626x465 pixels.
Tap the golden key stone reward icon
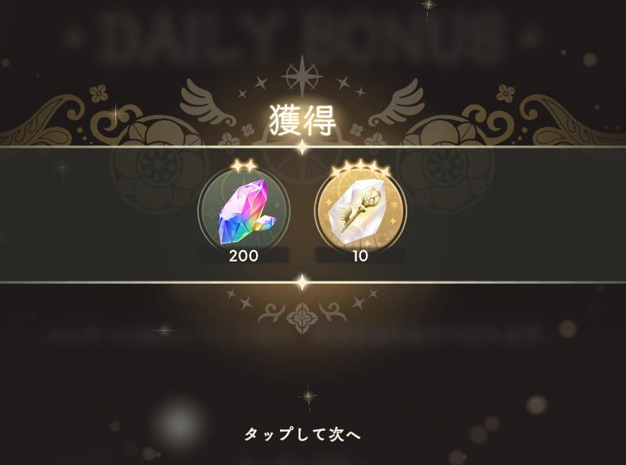pyautogui.click(x=360, y=211)
